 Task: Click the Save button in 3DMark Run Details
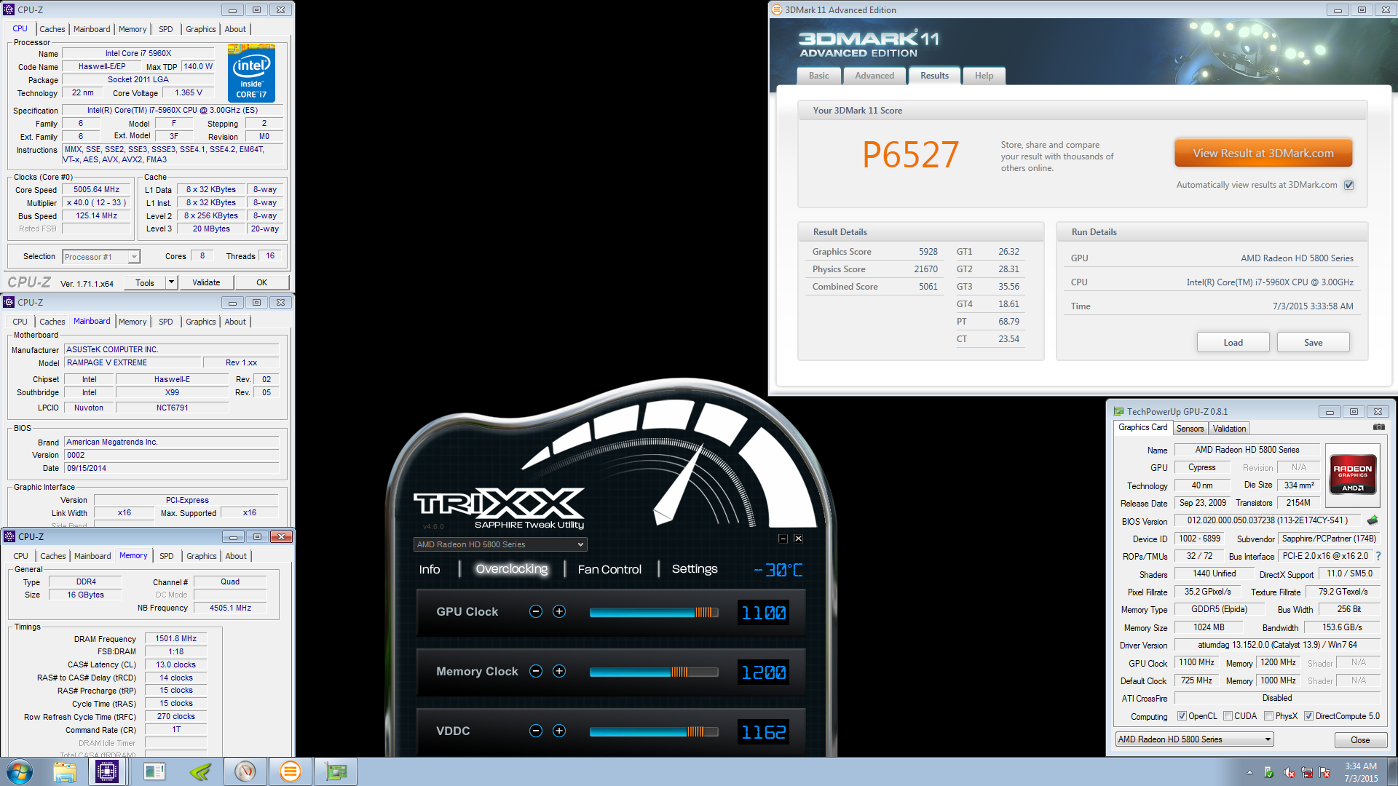(x=1313, y=343)
